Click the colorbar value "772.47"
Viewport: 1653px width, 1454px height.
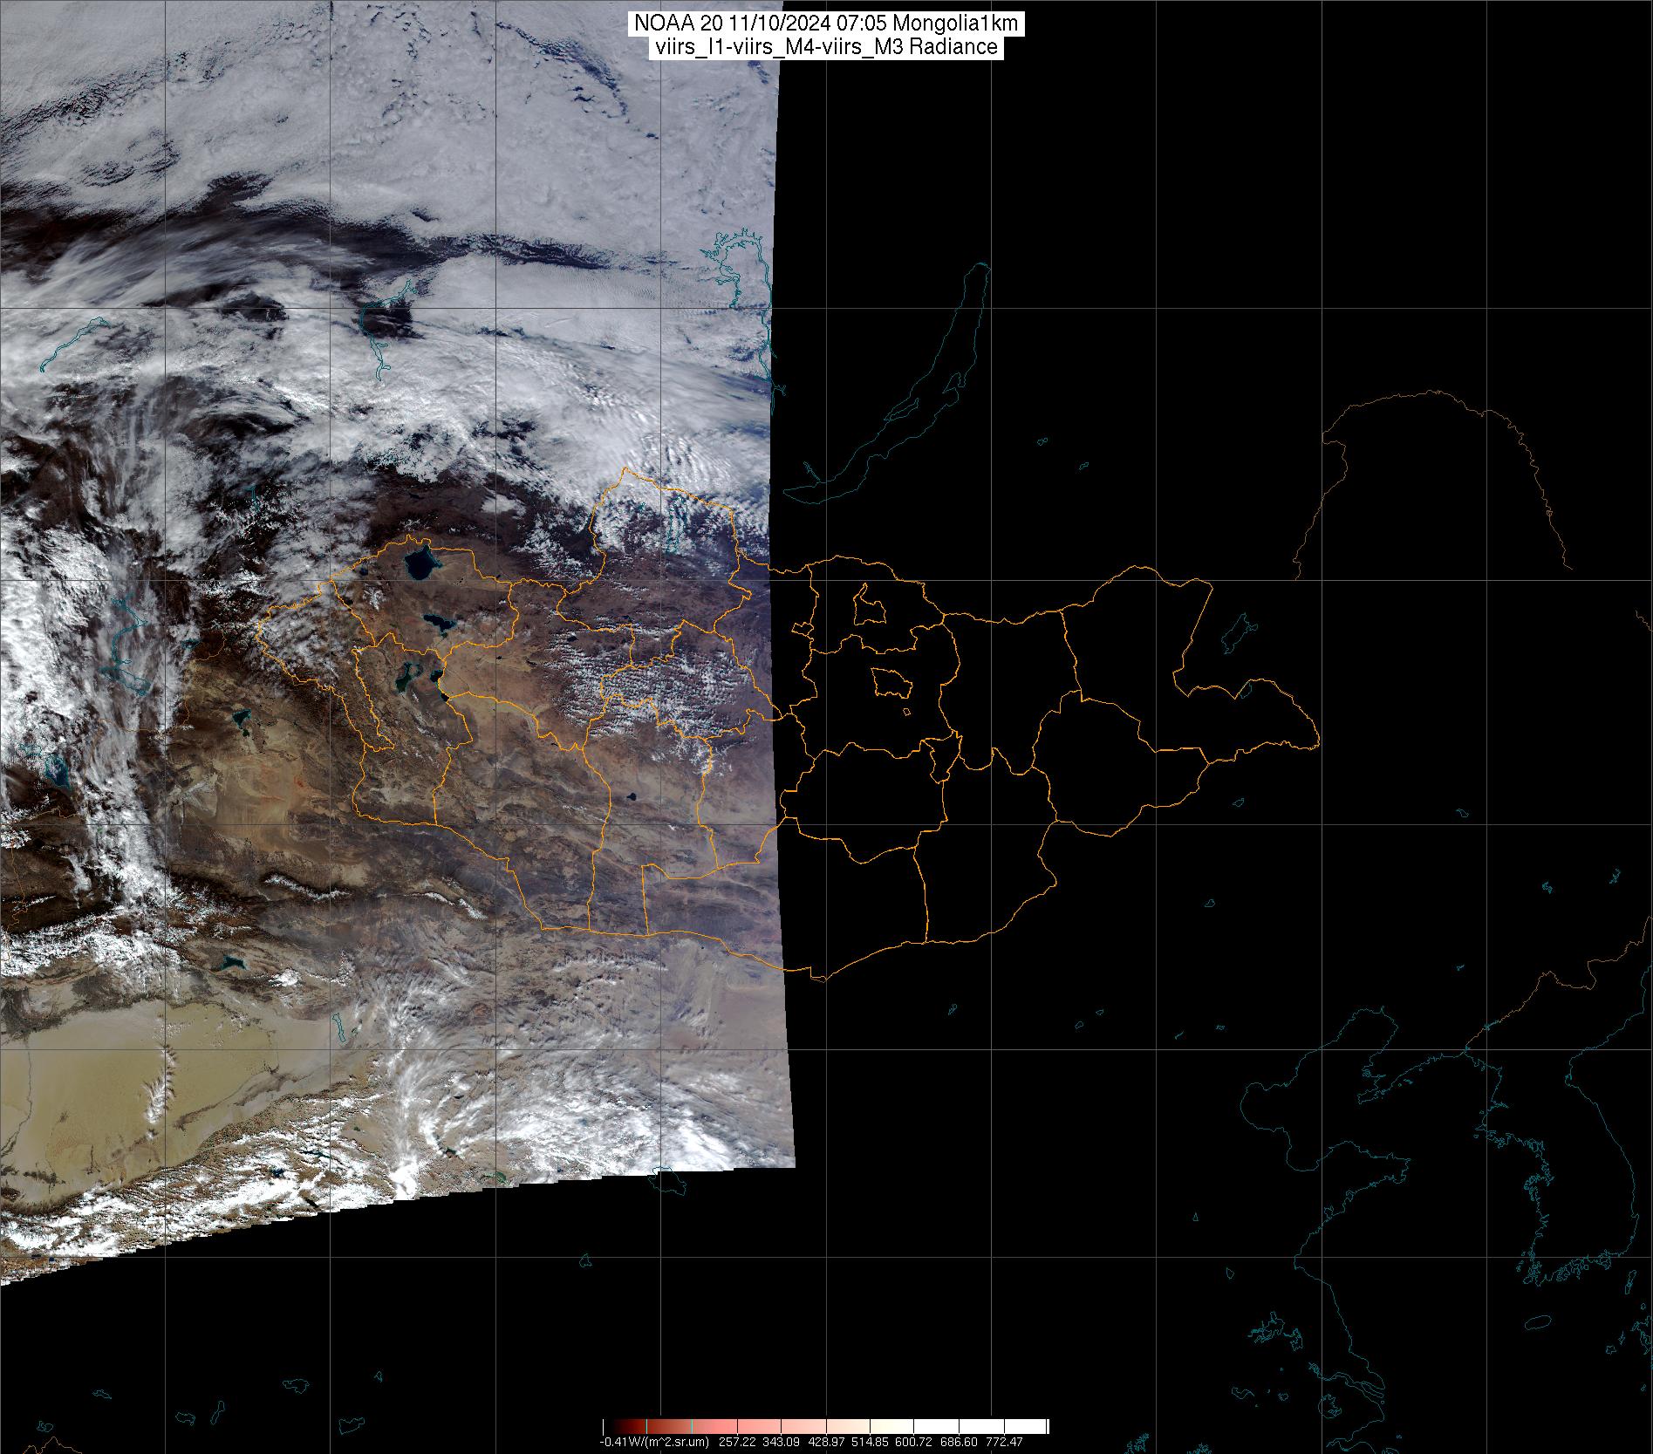coord(1004,1443)
